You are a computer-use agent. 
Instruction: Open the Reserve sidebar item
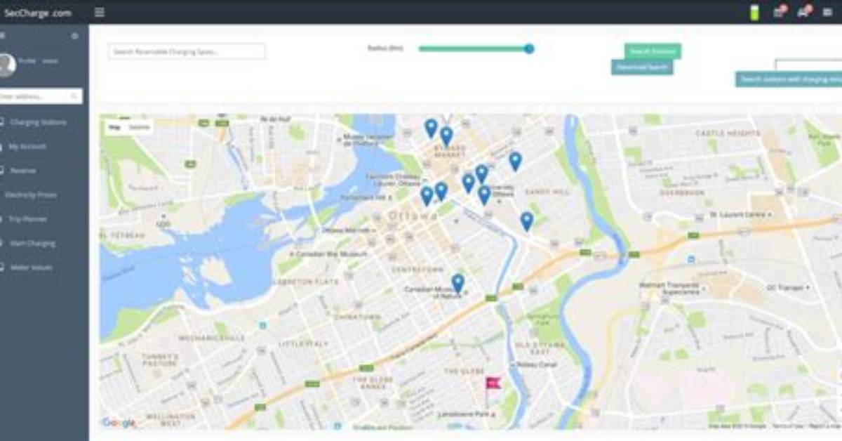23,171
